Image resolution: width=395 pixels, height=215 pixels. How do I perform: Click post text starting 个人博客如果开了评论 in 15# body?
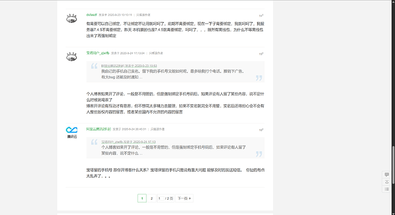coord(175,97)
